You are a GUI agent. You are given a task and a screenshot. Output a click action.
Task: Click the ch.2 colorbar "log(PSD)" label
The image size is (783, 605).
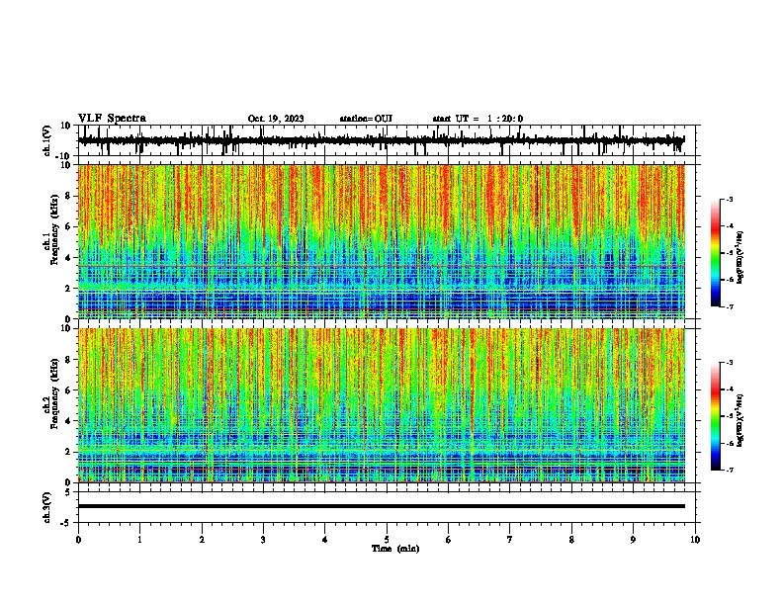740,420
